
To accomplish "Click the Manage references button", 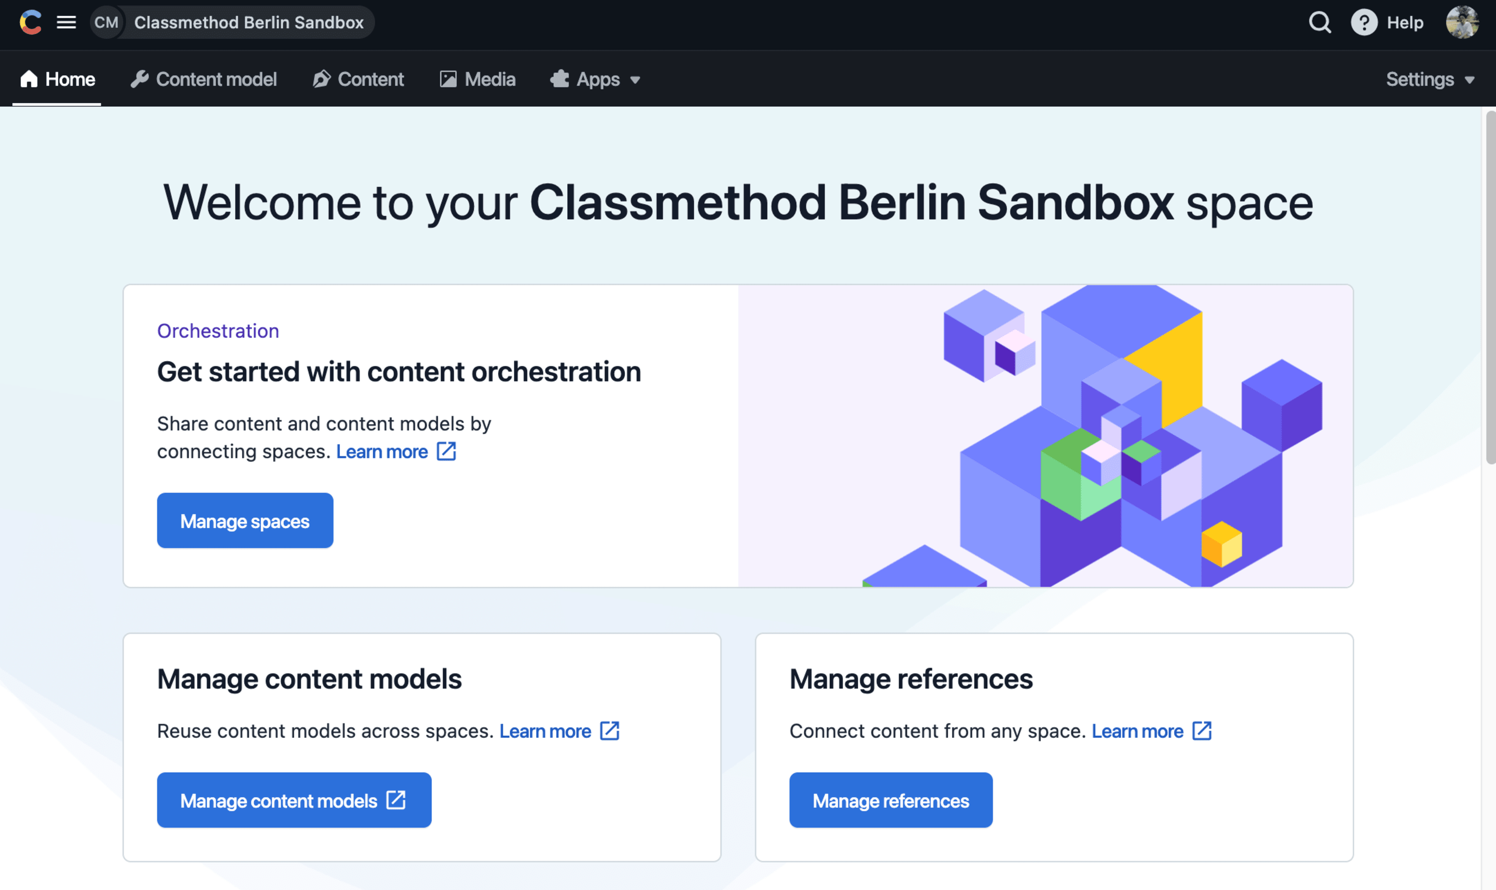I will (x=891, y=800).
